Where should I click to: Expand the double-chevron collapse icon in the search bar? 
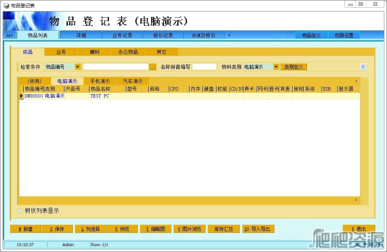362,66
